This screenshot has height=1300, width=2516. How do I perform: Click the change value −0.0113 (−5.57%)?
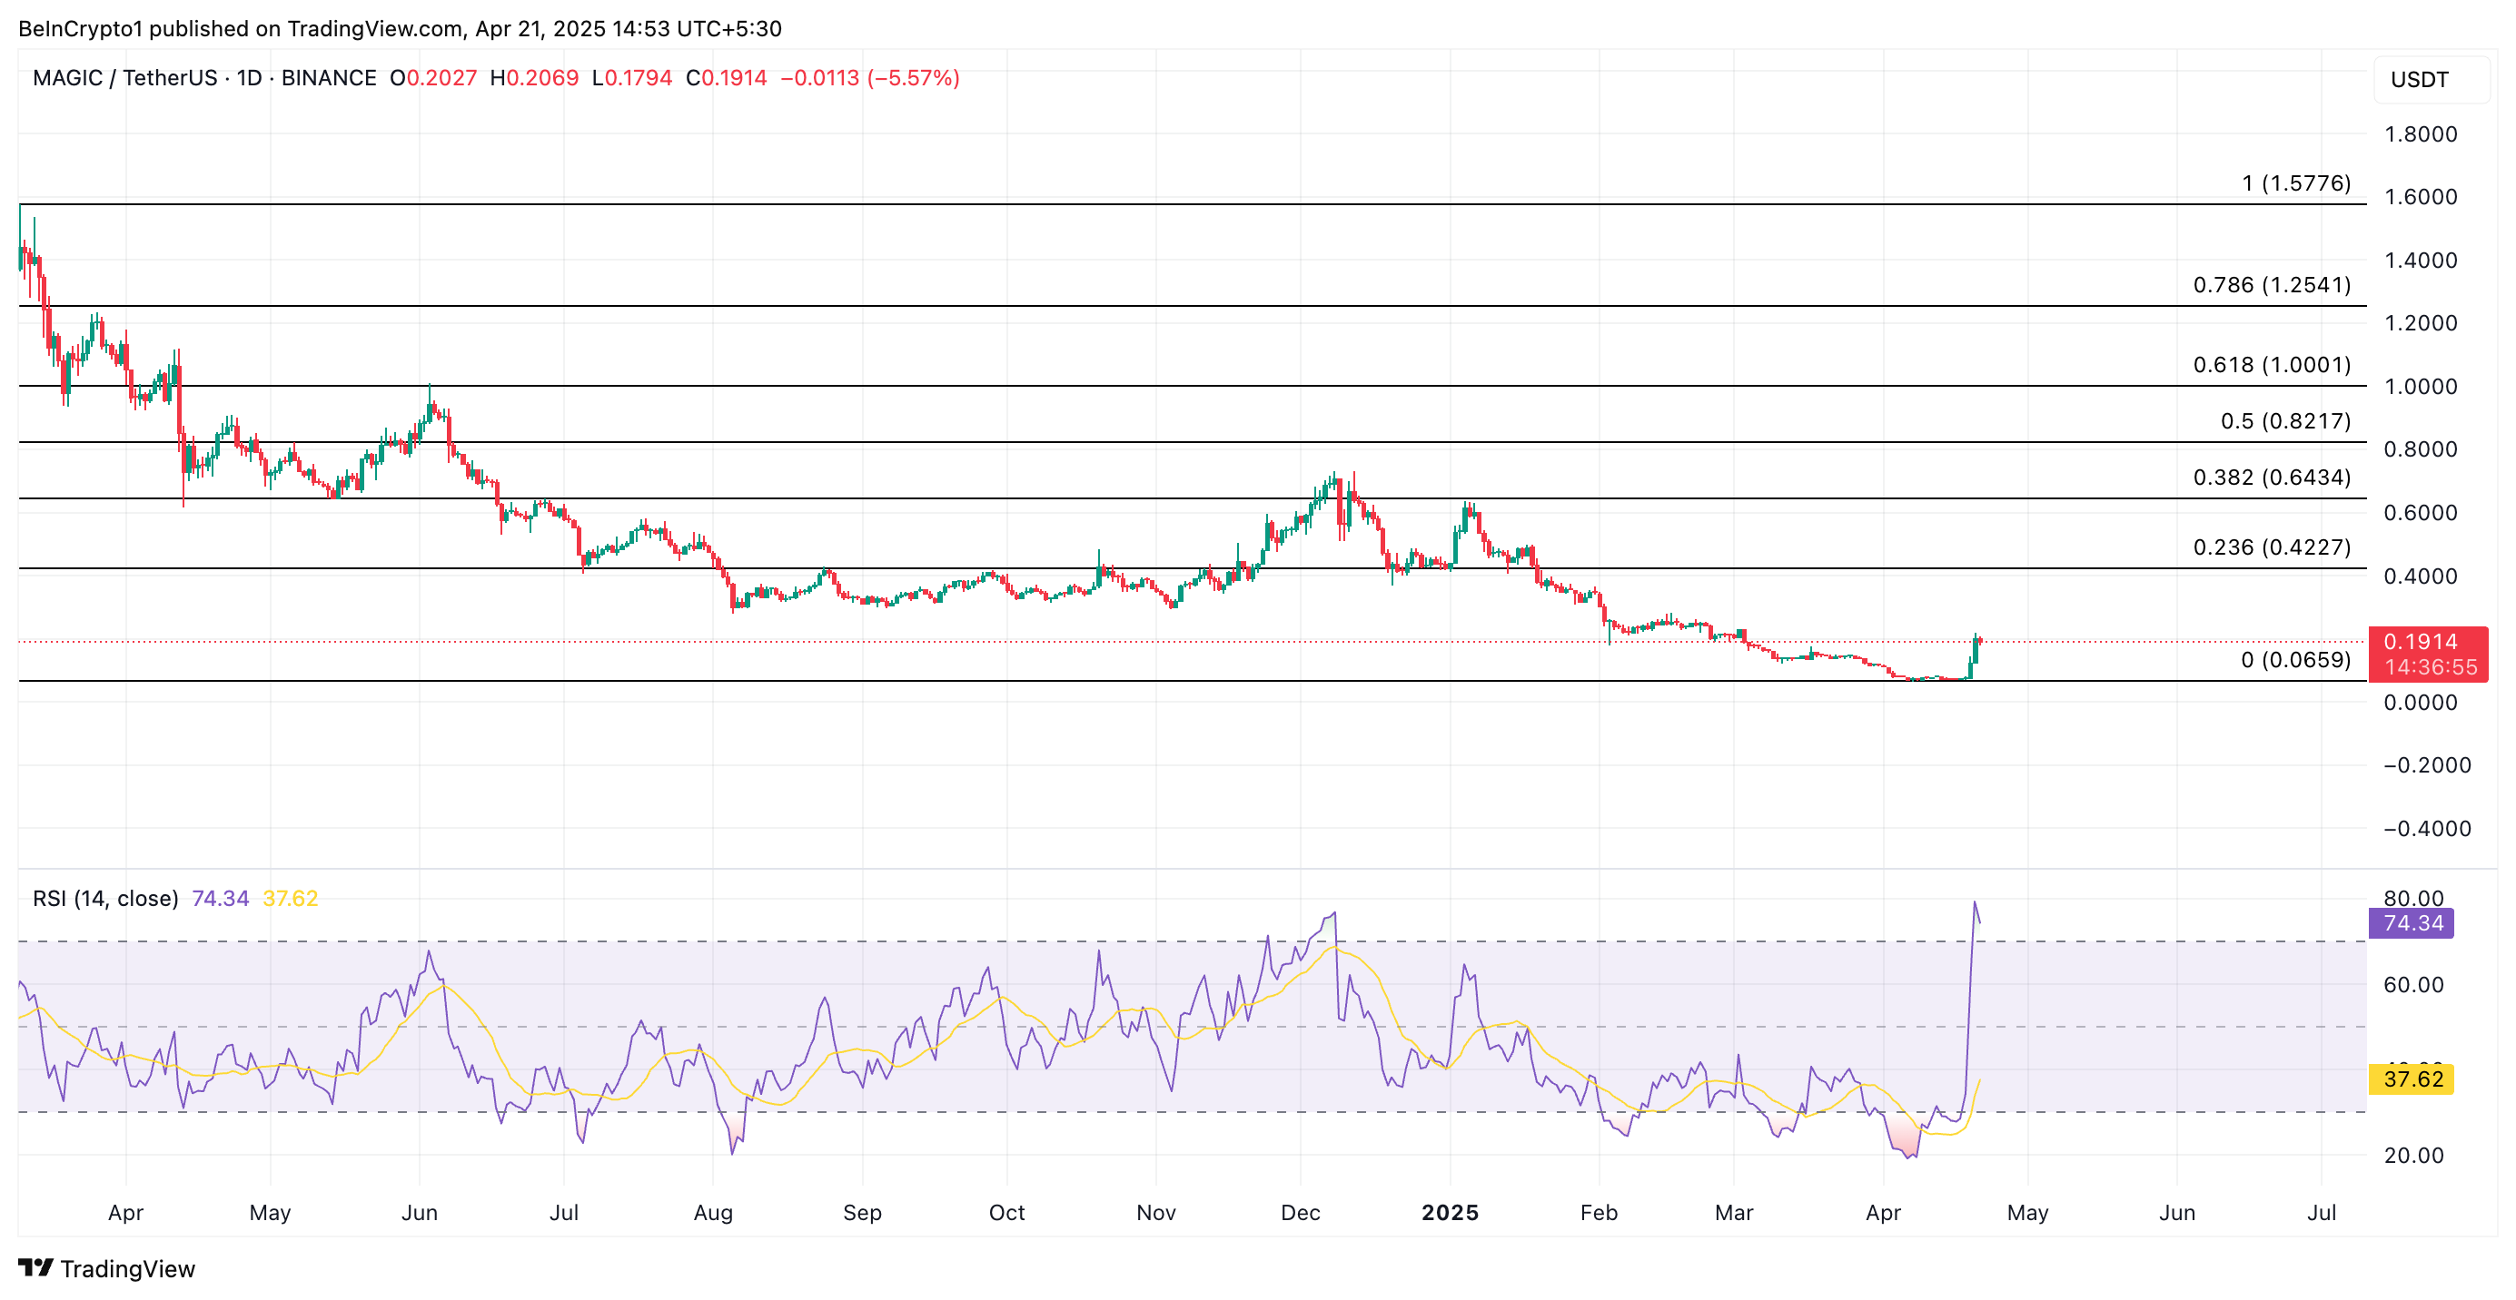(x=870, y=78)
